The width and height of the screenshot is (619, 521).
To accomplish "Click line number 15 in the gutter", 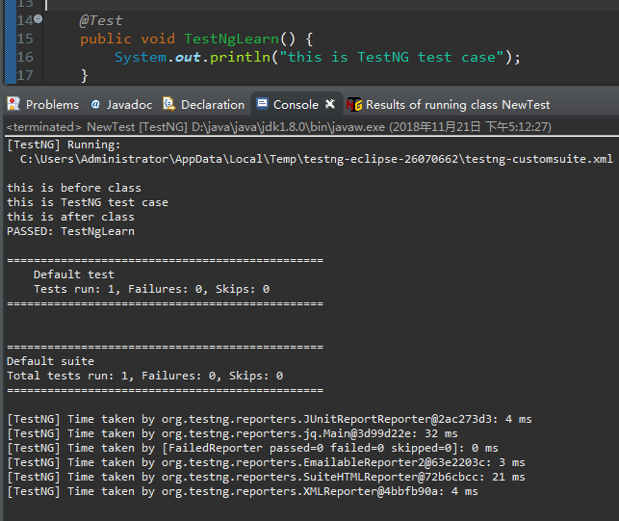I will [25, 39].
